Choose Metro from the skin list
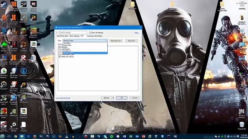 [x=85, y=47]
